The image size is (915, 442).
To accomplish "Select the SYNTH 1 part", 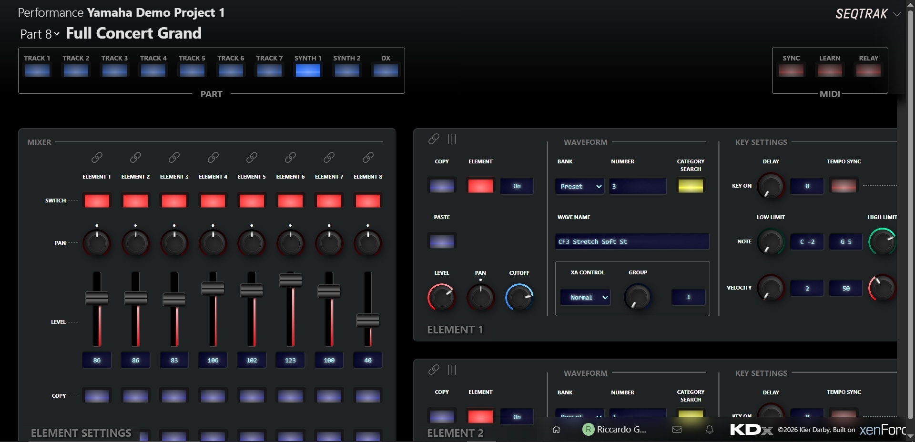I will click(x=308, y=70).
